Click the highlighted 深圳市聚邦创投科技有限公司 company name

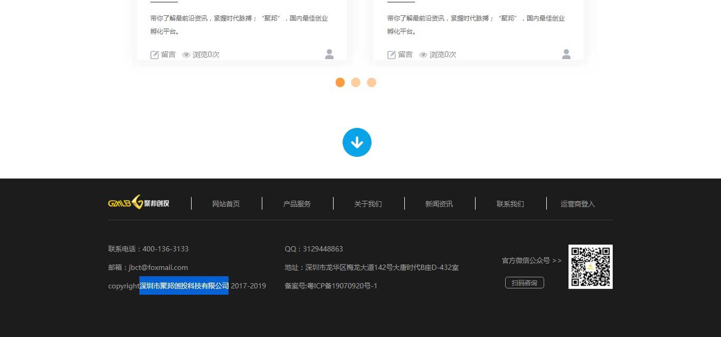click(183, 285)
